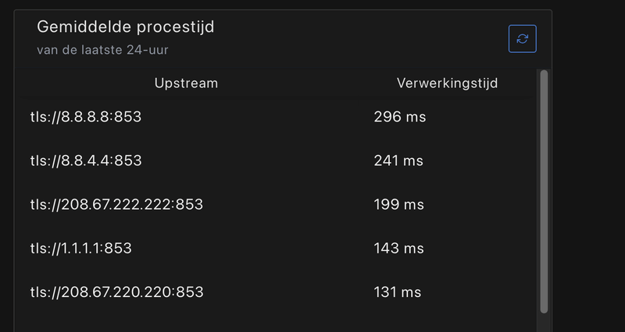Click the refresh icon button
625x332 pixels.
point(522,39)
